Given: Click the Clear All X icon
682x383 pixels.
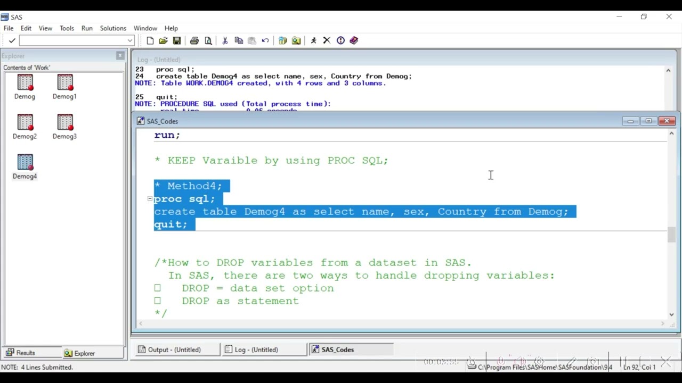Looking at the screenshot, I should coord(327,40).
